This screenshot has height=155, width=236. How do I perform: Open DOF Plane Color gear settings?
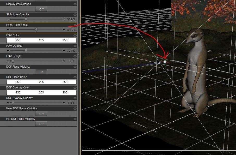[x=75, y=77]
